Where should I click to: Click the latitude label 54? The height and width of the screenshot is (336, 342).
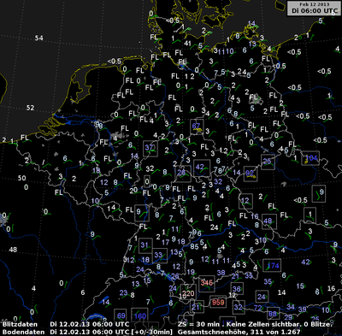pos(39,38)
